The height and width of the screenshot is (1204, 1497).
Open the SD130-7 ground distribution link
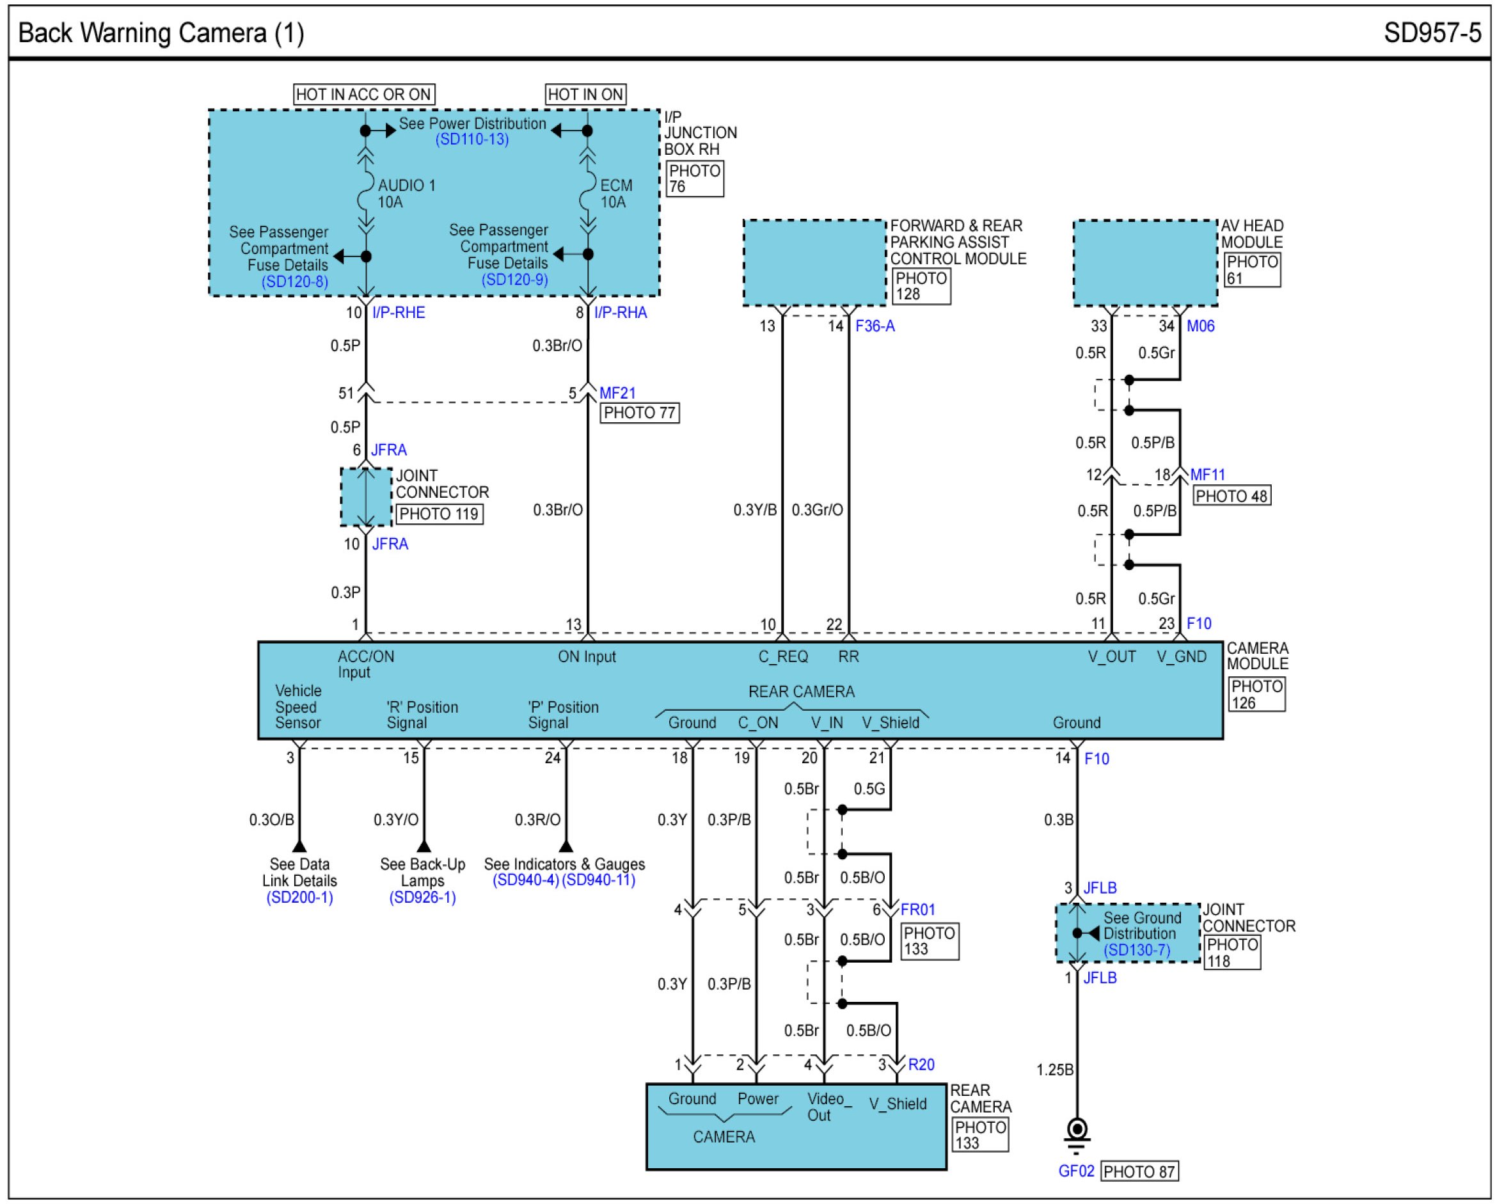(x=1137, y=951)
